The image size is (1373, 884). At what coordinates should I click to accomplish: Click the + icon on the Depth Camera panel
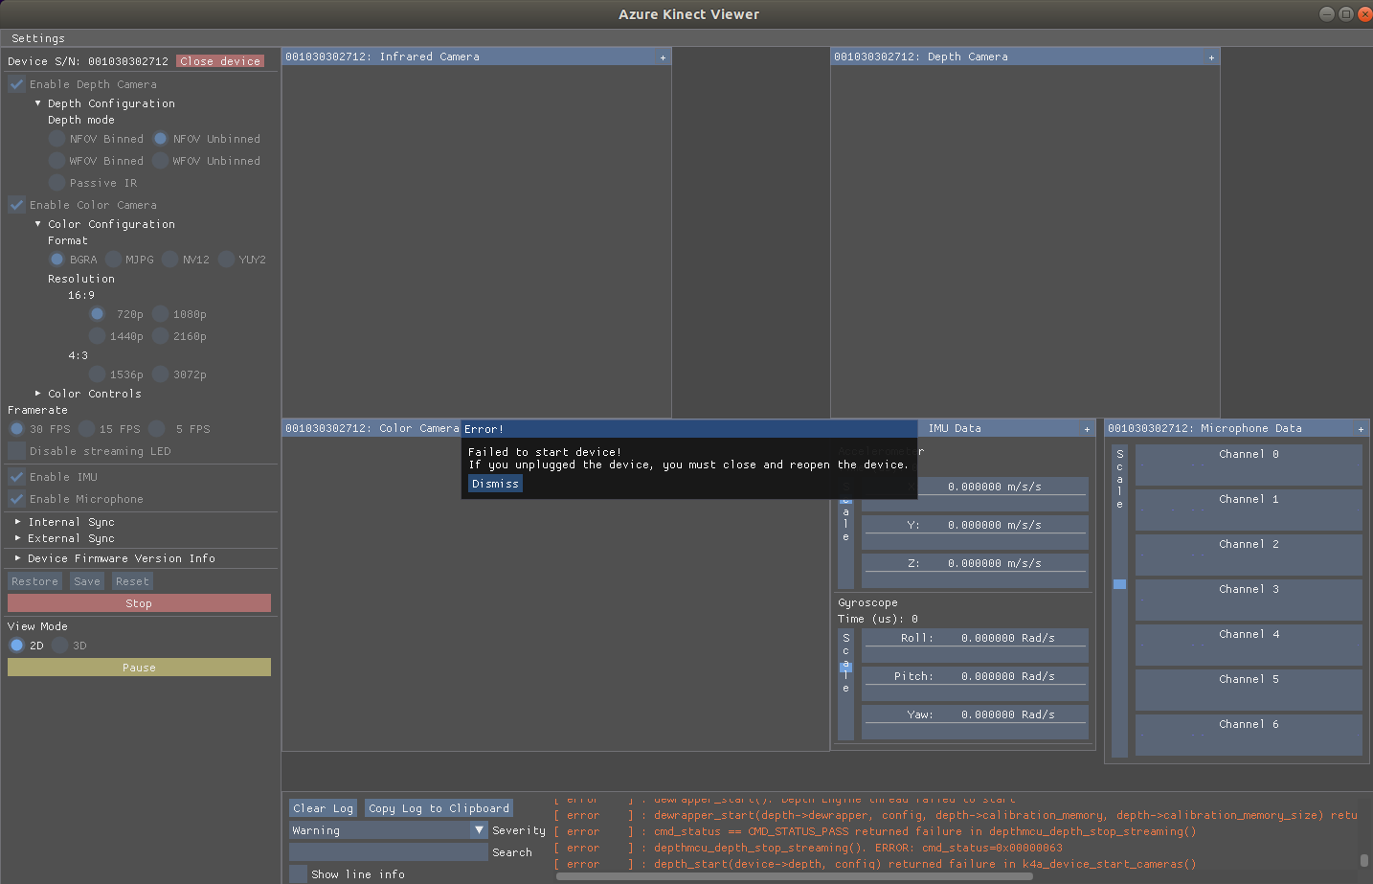pyautogui.click(x=1211, y=57)
